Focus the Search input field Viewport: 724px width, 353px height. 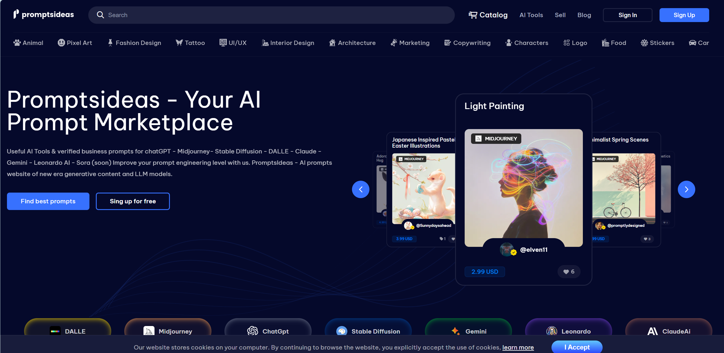point(271,15)
